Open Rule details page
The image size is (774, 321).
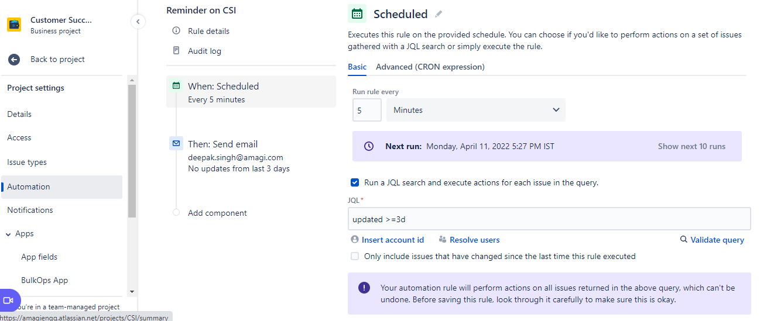click(x=208, y=31)
